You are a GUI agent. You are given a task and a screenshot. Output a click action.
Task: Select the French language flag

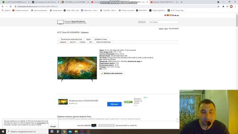point(173,15)
